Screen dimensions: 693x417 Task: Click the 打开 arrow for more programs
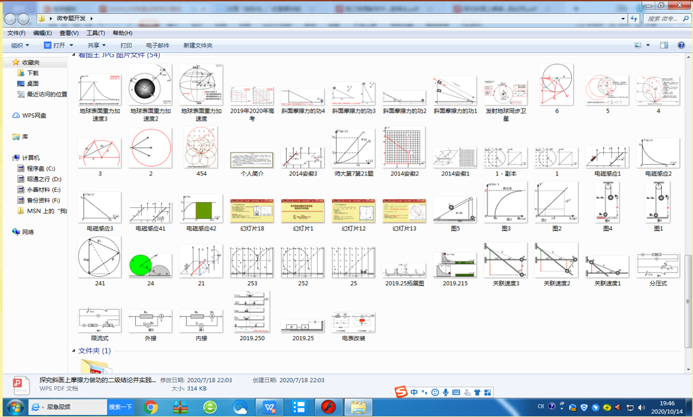(x=72, y=46)
